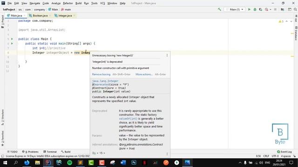
Task: Click the run gutter arrow beside main method
Action: (12, 43)
